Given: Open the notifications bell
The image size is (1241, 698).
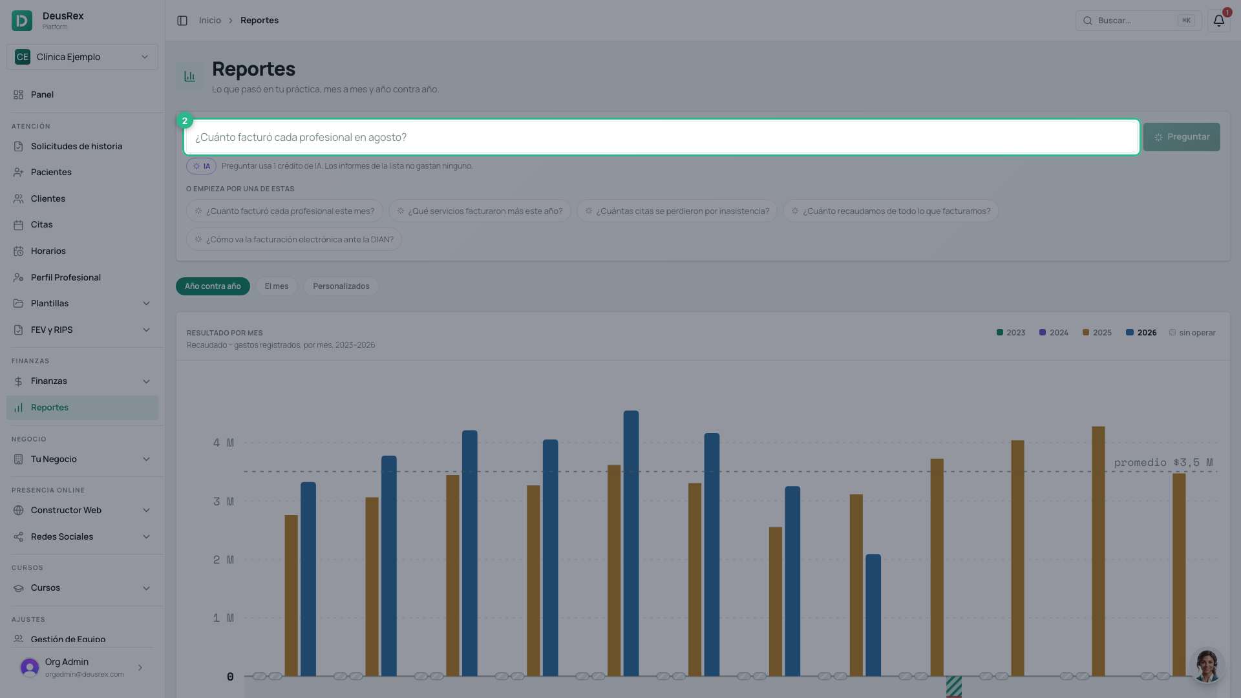Looking at the screenshot, I should tap(1218, 21).
